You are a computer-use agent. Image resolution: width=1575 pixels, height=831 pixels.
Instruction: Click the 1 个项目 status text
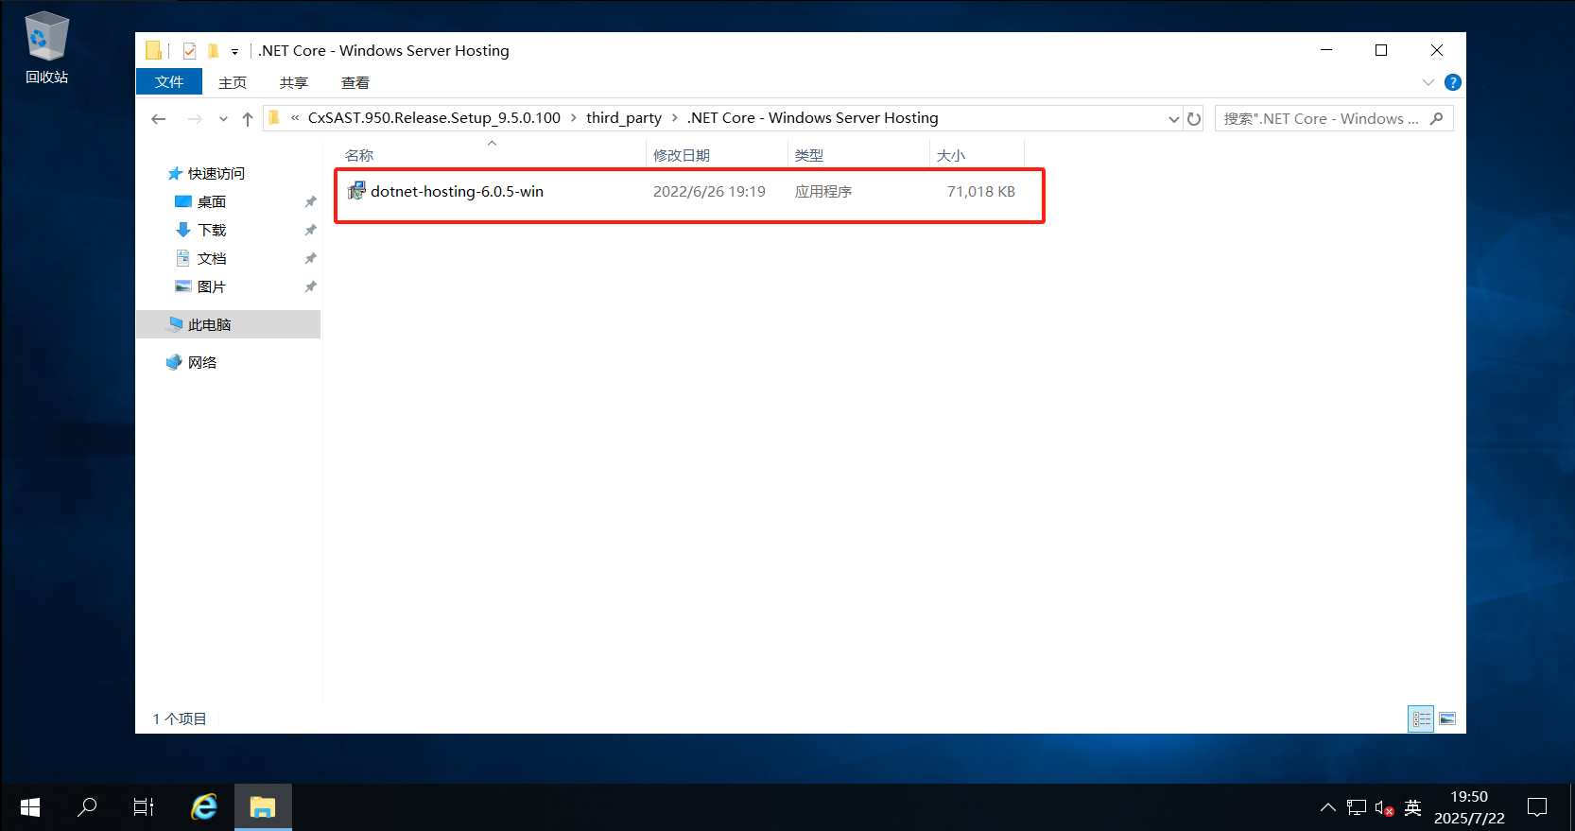[x=180, y=718]
